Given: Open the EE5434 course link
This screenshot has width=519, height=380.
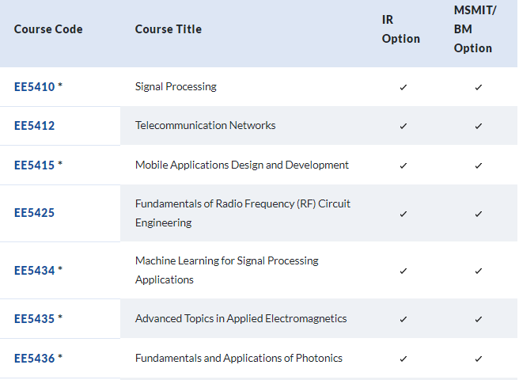Looking at the screenshot, I should [35, 270].
